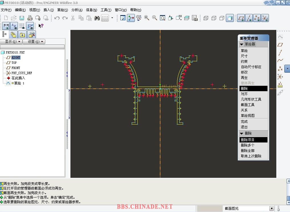This screenshot has width=290, height=212.
Task: Collapse the 删除 submenu section
Action: coord(242,133)
